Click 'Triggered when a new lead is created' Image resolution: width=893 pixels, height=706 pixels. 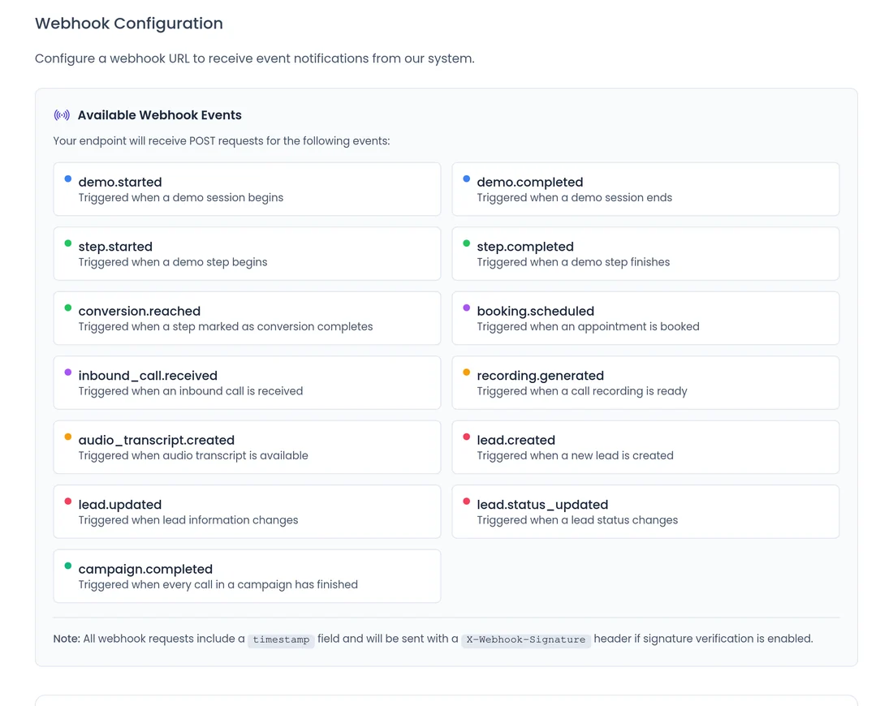(x=575, y=455)
